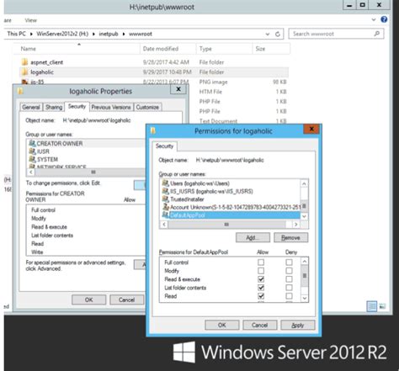The width and height of the screenshot is (399, 371).
Task: Click the IUSR user icon in Properties
Action: click(32, 151)
